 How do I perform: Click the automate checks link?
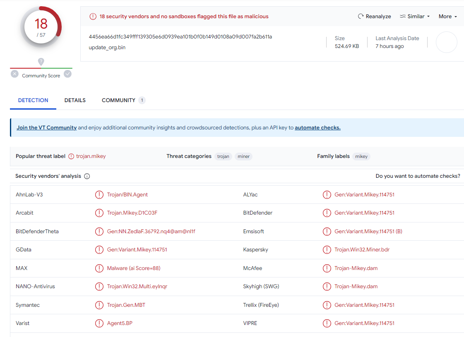[x=317, y=128]
